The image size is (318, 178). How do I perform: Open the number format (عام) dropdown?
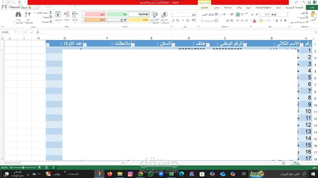click(172, 15)
